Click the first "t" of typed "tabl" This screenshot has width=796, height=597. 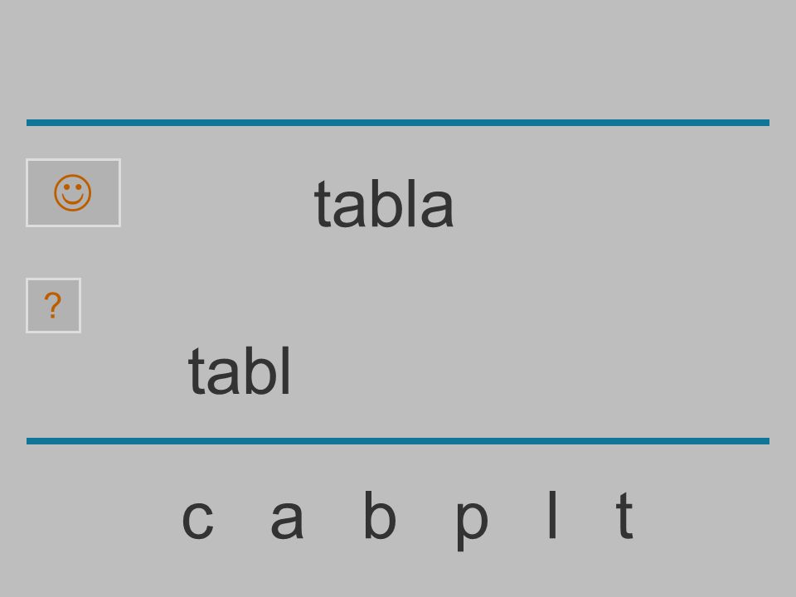pos(197,371)
